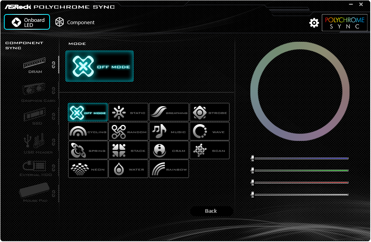The height and width of the screenshot is (242, 371).
Task: Pick the Neon lighting mode
Action: click(88, 169)
